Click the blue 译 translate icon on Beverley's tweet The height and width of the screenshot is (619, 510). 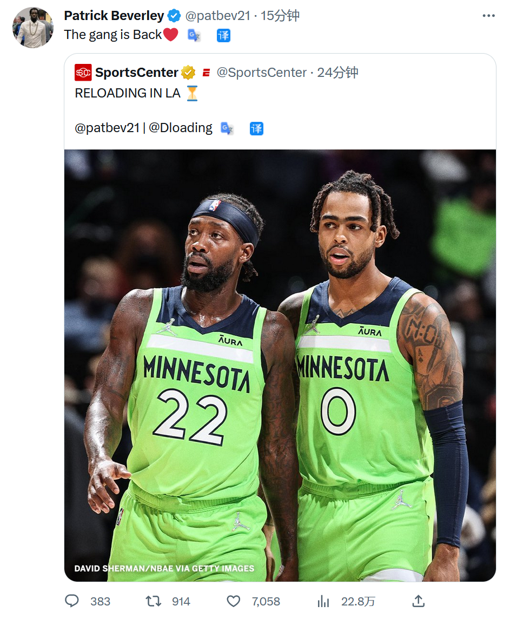click(223, 36)
